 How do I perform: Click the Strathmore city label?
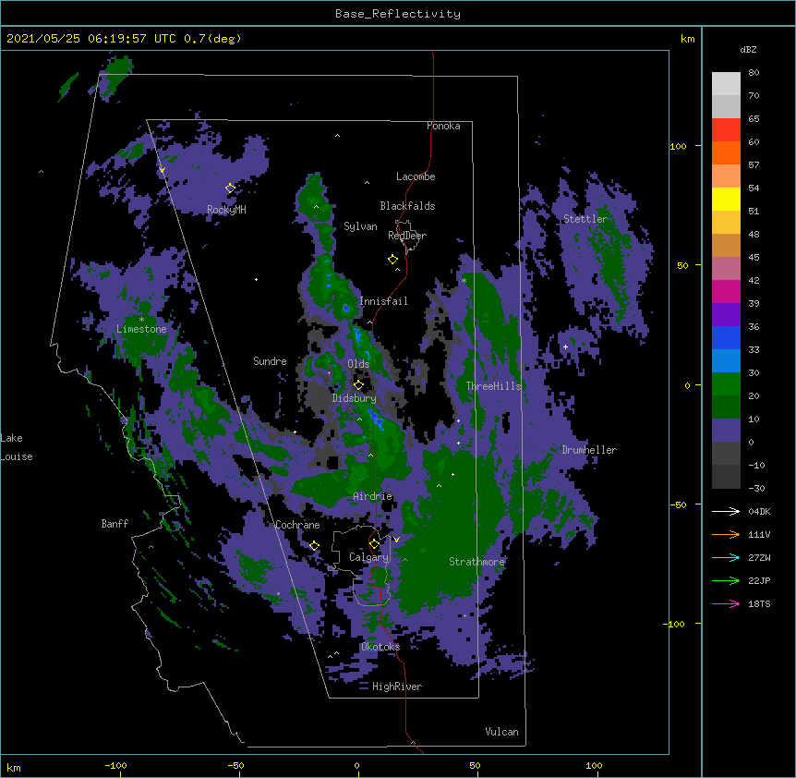tap(476, 562)
